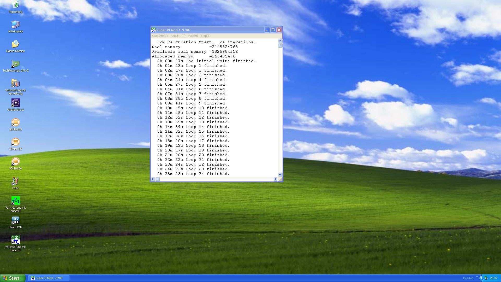Click the 'Loop 18 finished' line
The width and height of the screenshot is (501, 282).
193,145
